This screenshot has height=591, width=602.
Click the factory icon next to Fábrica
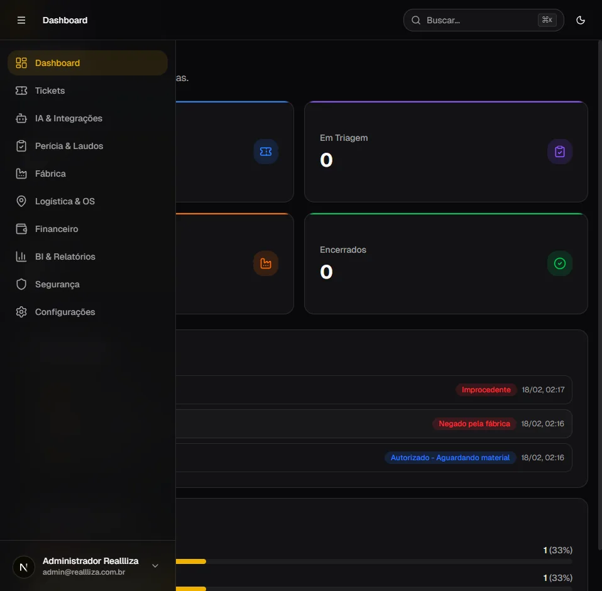pos(21,174)
